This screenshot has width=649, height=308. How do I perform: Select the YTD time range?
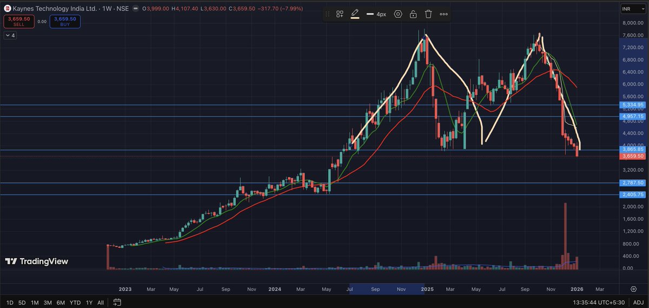pyautogui.click(x=75, y=303)
